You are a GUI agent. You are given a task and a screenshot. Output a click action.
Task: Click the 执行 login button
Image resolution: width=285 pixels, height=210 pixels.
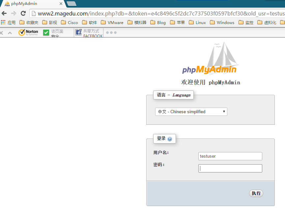click(x=256, y=193)
